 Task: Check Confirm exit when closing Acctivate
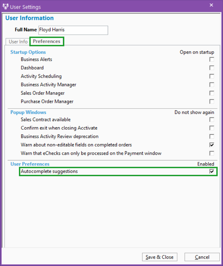(x=212, y=128)
